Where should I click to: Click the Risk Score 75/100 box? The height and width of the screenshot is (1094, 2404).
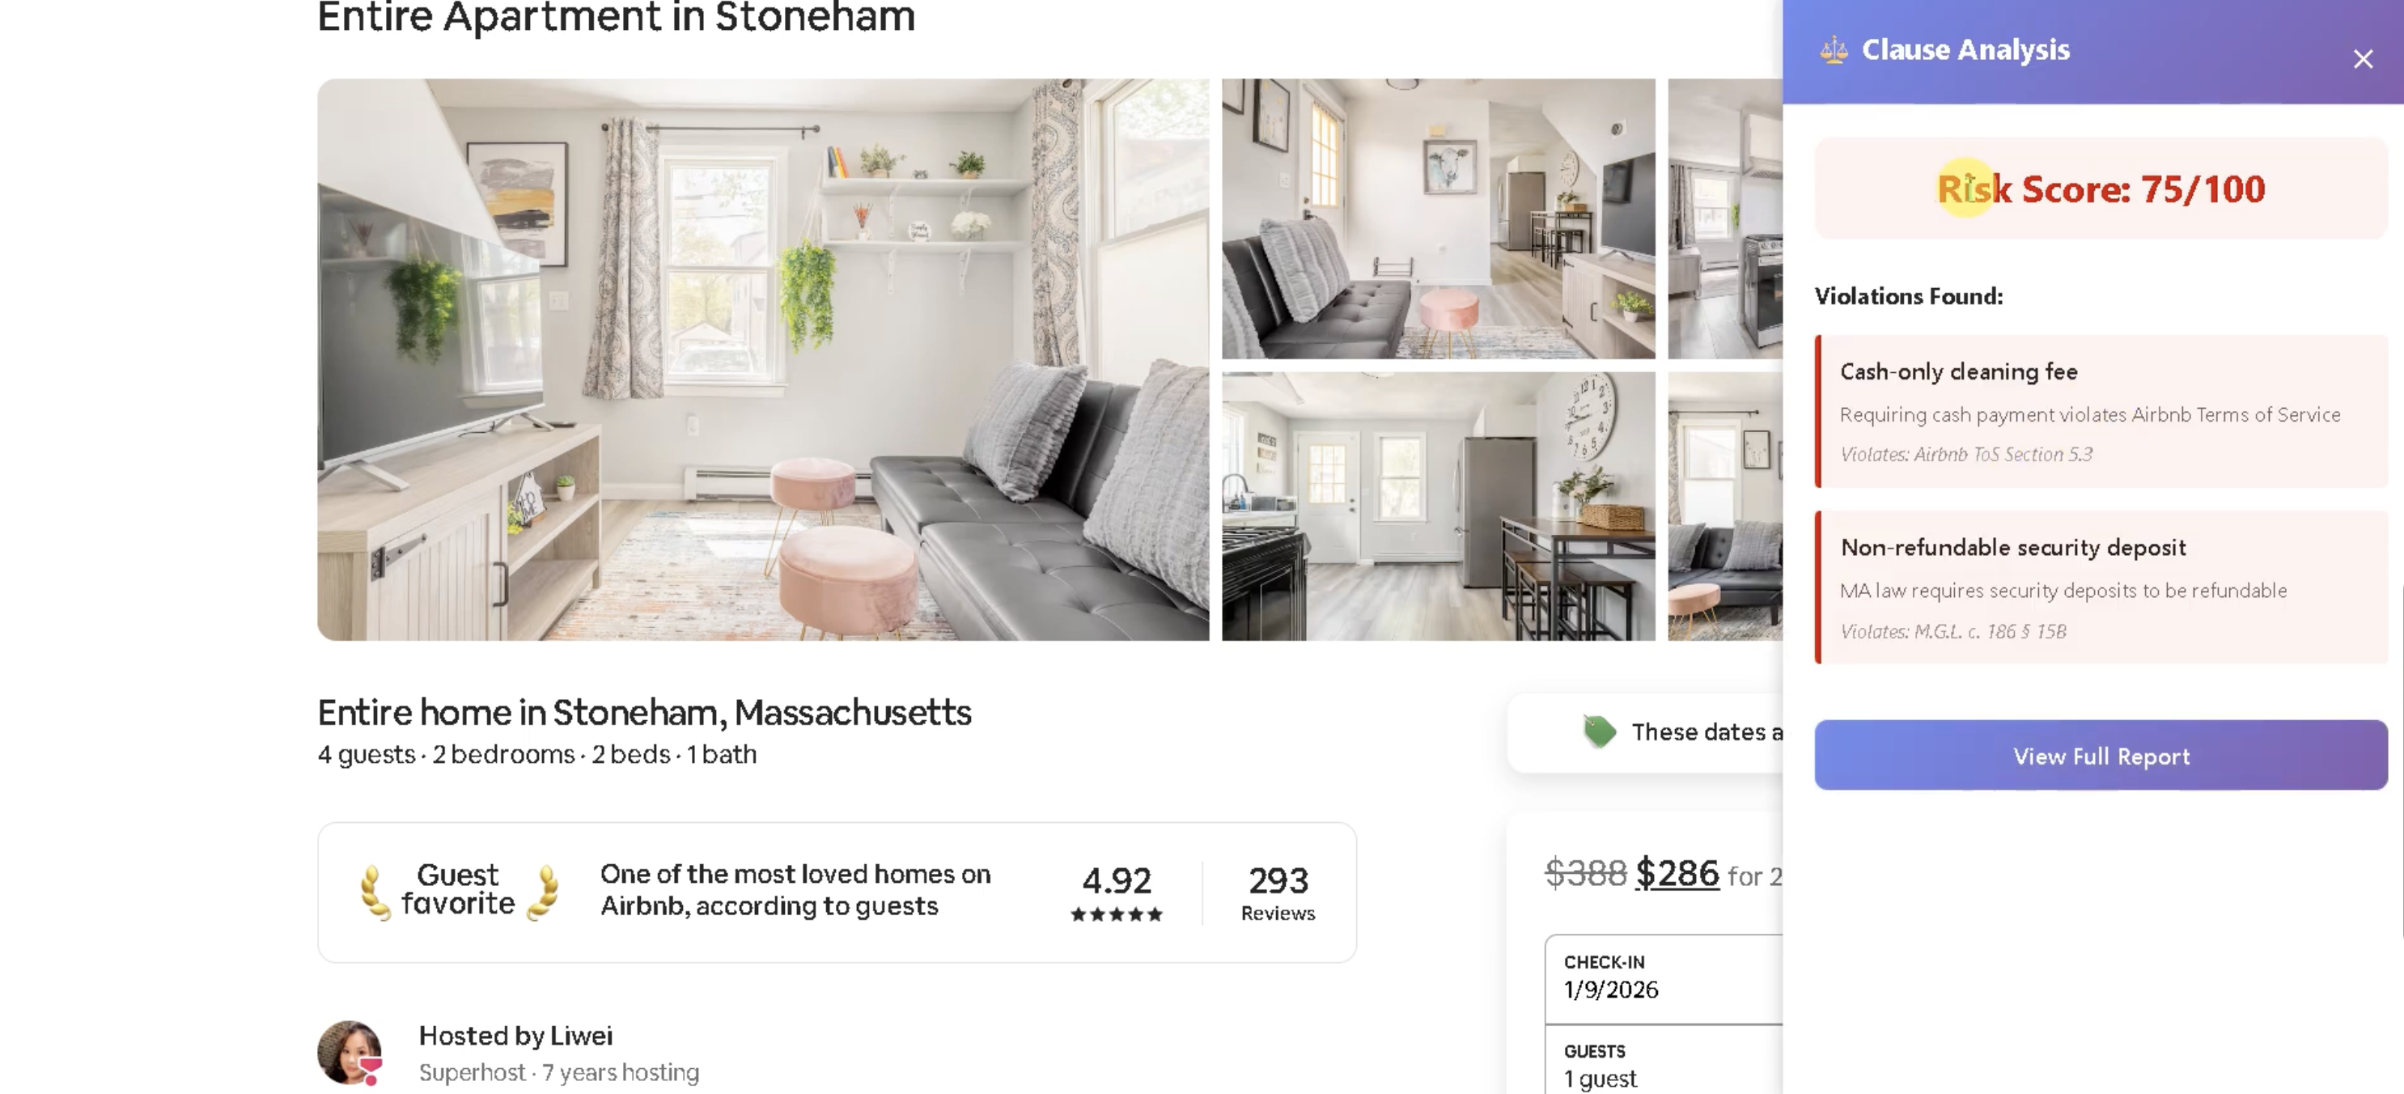click(2101, 189)
